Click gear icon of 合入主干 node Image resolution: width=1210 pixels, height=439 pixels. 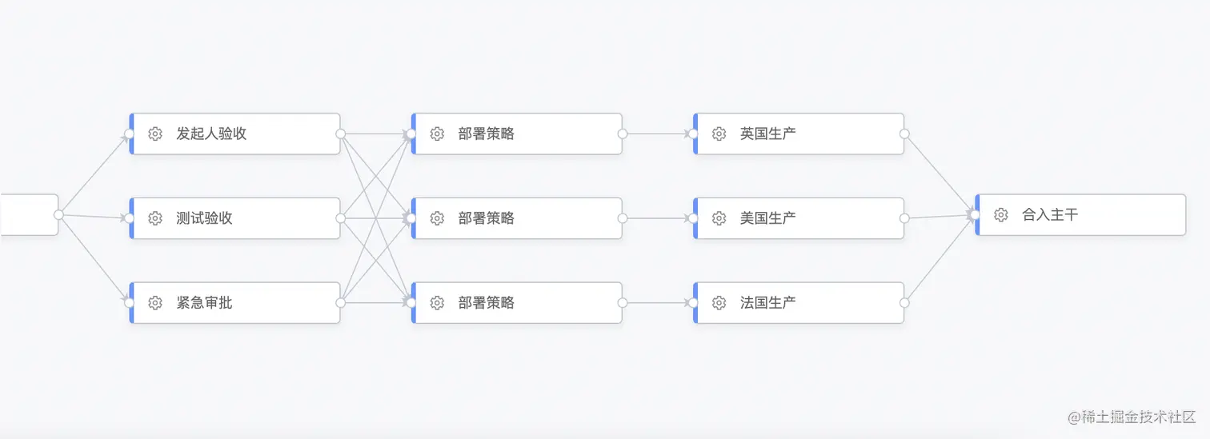point(1000,215)
